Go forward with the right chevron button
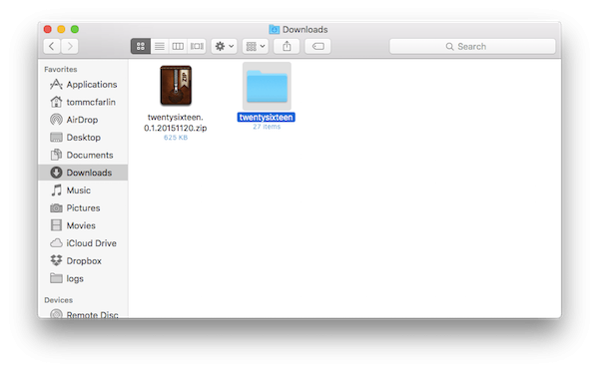Image resolution: width=599 pixels, height=372 pixels. [70, 46]
